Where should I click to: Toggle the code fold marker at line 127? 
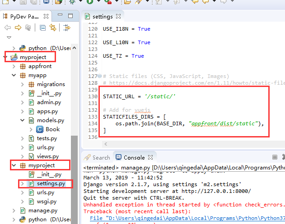[100, 76]
